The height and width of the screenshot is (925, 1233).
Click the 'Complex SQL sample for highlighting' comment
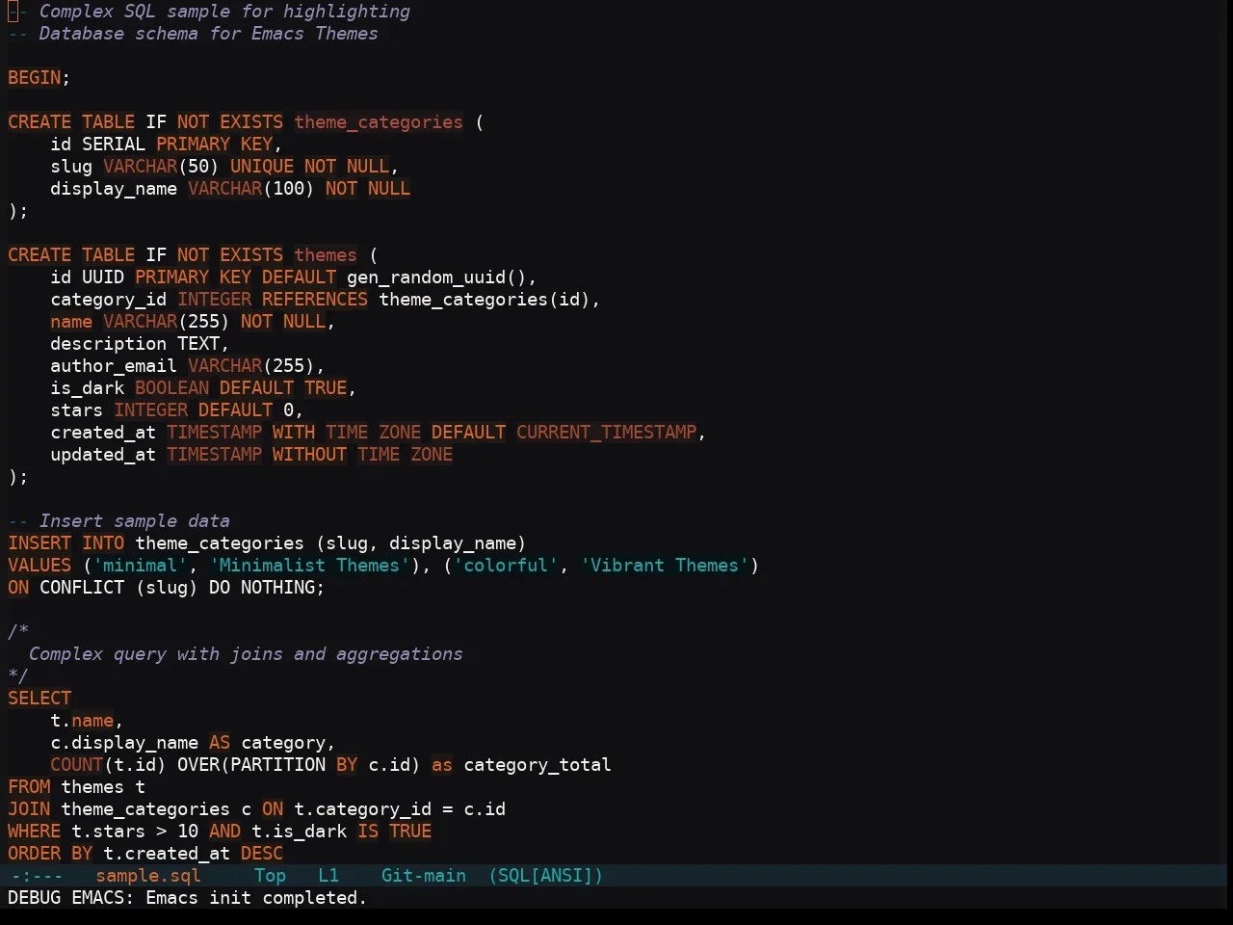click(x=209, y=12)
